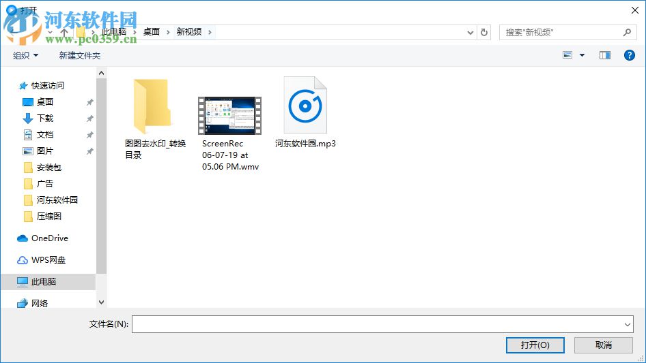Click the 取消 button

point(603,345)
